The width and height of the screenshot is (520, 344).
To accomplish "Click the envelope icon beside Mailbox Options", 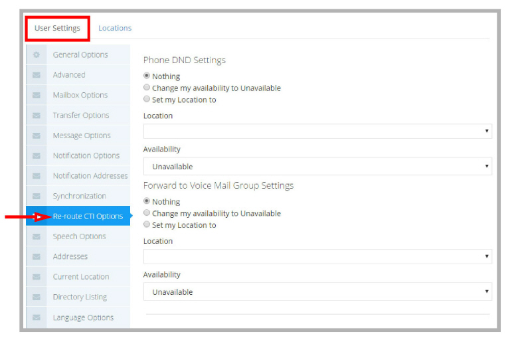I will pyautogui.click(x=37, y=95).
